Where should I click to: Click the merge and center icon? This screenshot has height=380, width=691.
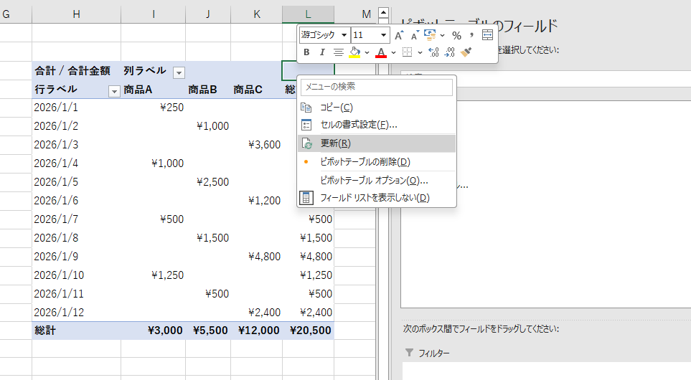point(488,35)
